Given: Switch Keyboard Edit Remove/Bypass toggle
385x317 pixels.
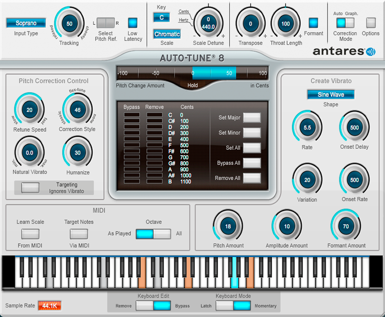Looking at the screenshot, I should pyautogui.click(x=154, y=306).
